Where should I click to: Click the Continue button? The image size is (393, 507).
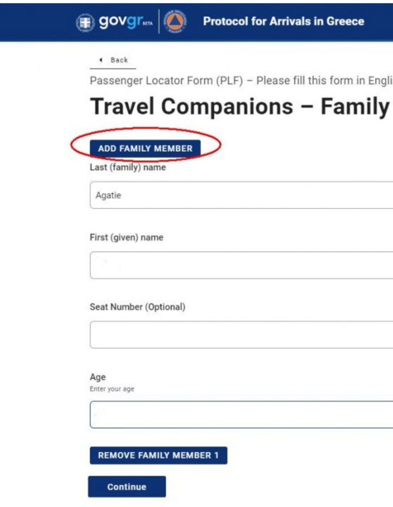click(x=127, y=487)
